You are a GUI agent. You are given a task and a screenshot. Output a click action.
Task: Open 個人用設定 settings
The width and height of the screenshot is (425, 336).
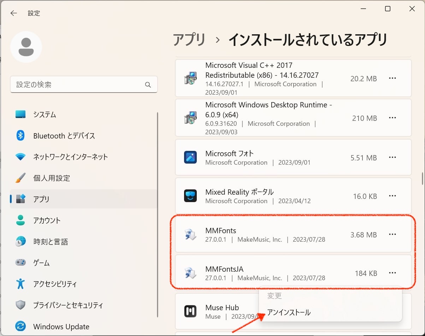(83, 178)
